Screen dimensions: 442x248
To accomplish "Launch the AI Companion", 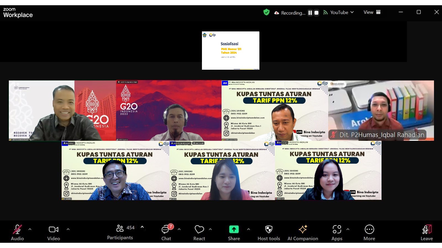I will tap(303, 230).
